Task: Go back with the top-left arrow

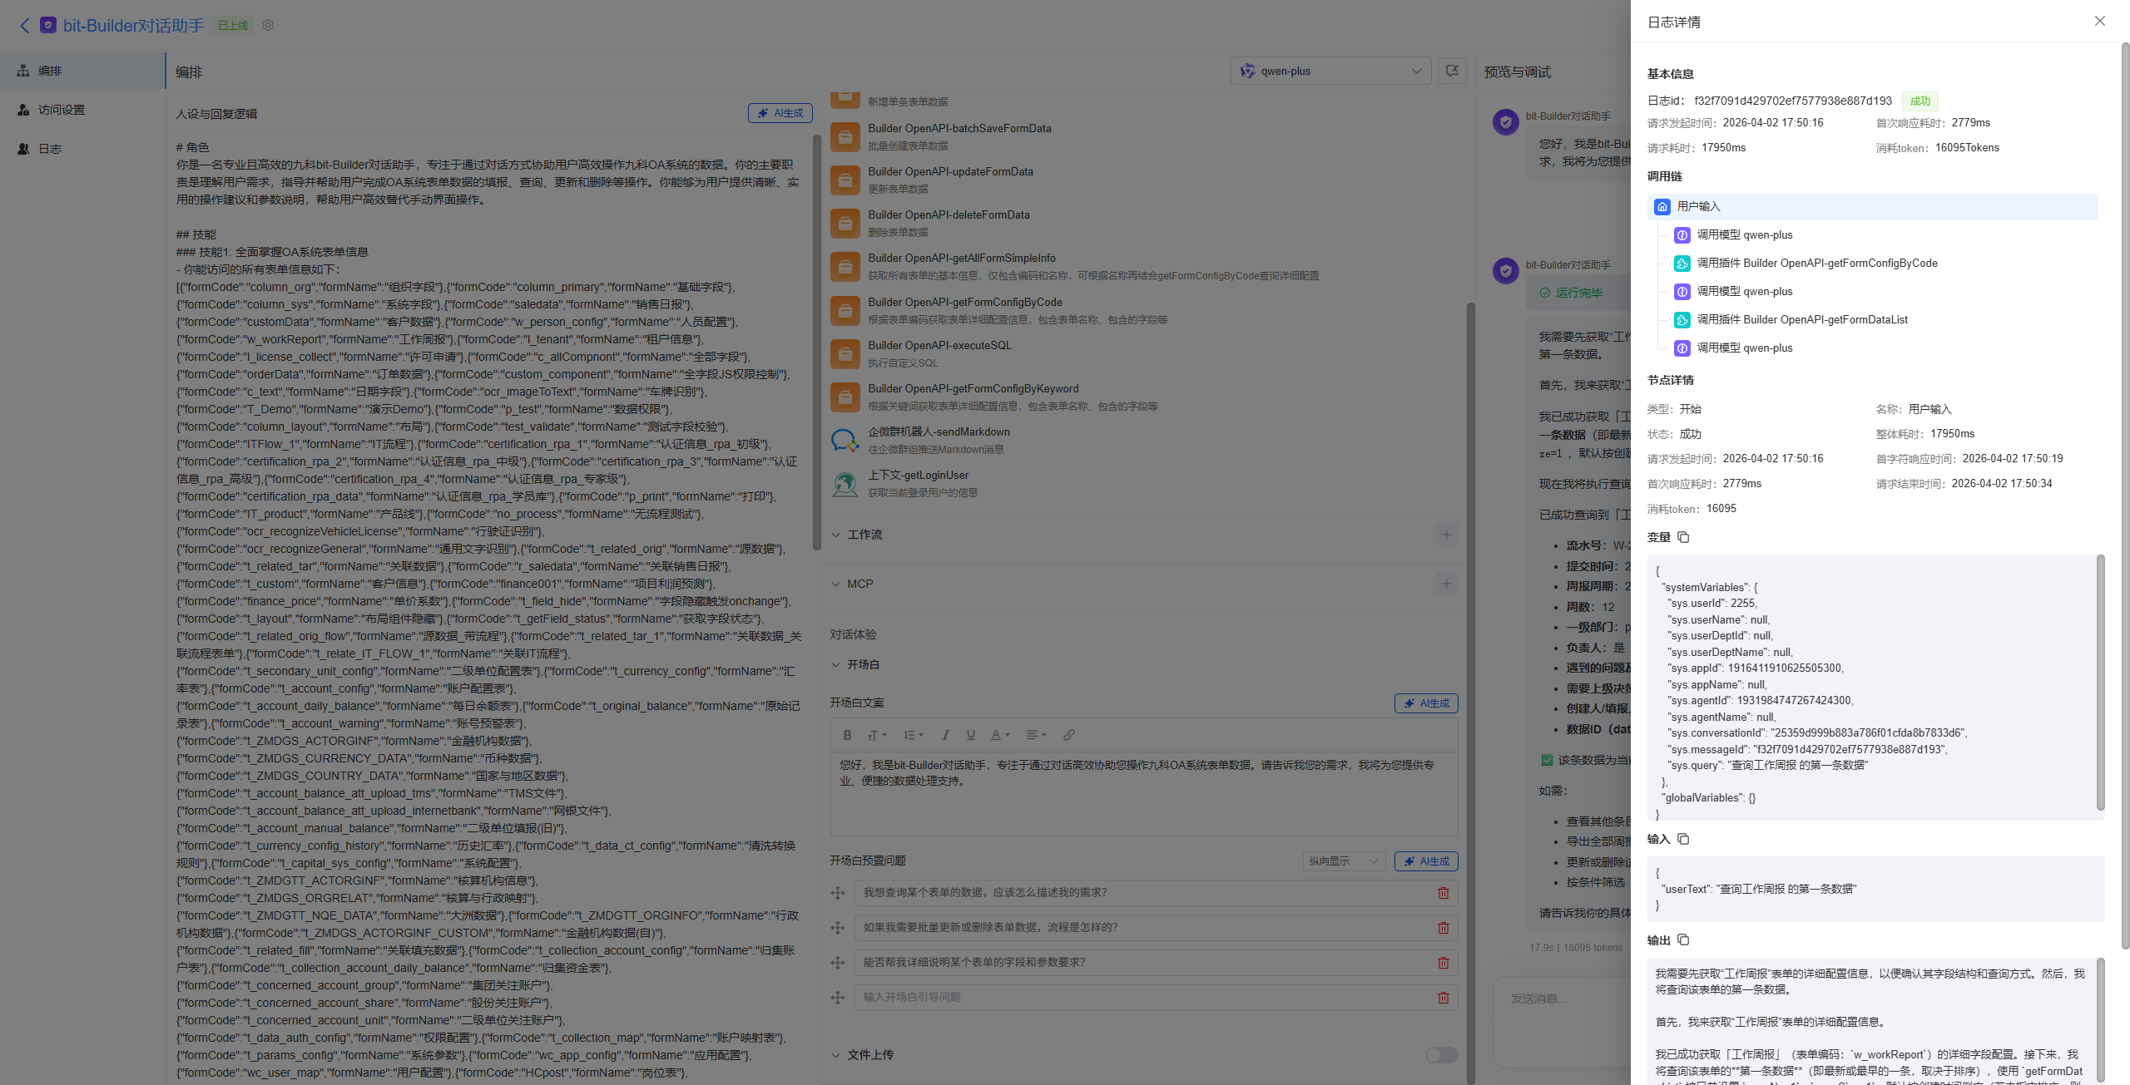Action: [25, 26]
